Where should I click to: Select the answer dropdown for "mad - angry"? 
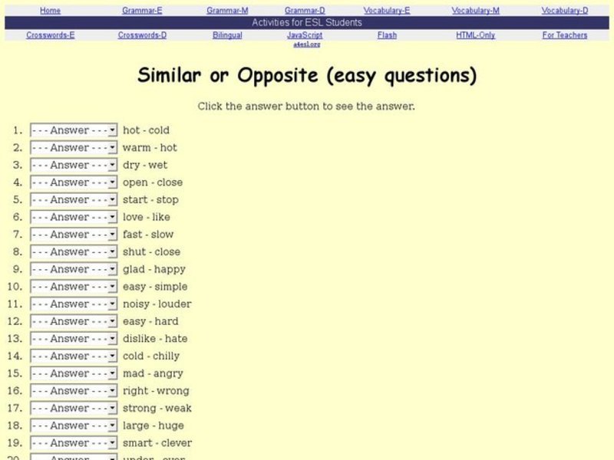(x=72, y=373)
